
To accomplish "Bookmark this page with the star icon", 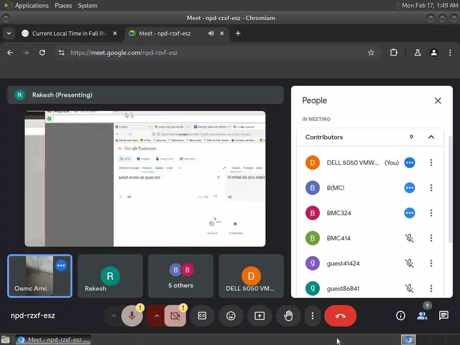I will pyautogui.click(x=371, y=53).
